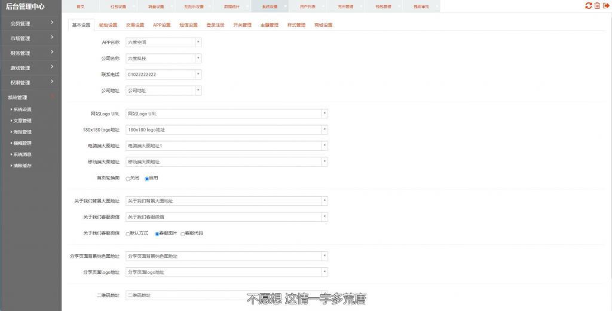Expand the 财务管理 sidebar menu

click(30, 53)
